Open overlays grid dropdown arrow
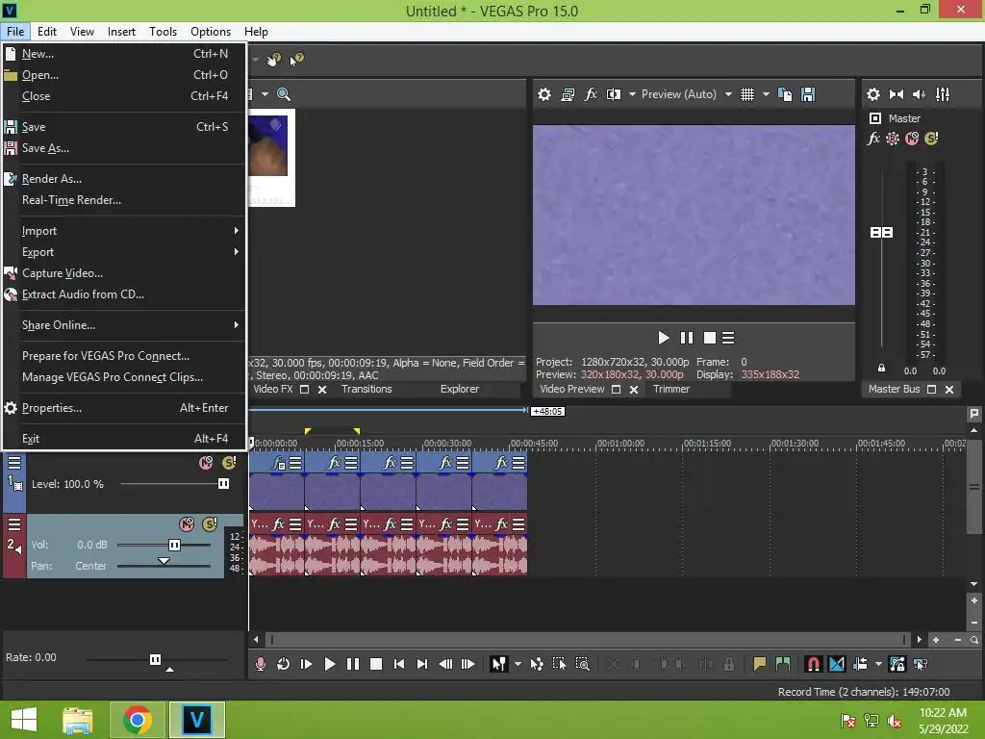This screenshot has height=739, width=985. [x=766, y=94]
